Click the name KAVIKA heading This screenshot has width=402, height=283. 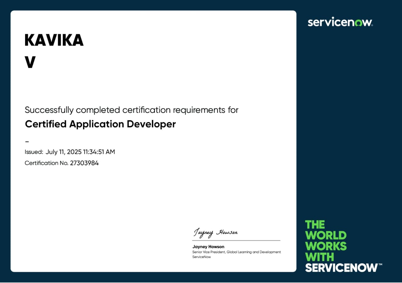click(54, 40)
